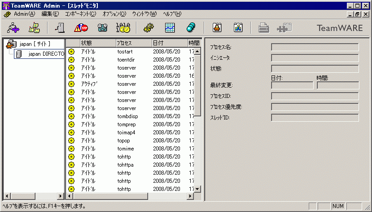
Task: Click the イニシエータ field
Action: pyautogui.click(x=315, y=58)
